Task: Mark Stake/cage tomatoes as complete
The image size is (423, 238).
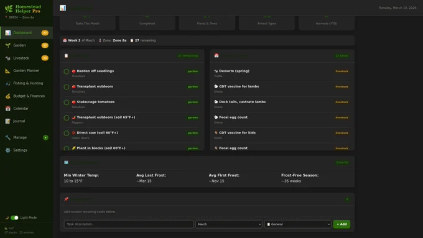Action: [x=67, y=103]
